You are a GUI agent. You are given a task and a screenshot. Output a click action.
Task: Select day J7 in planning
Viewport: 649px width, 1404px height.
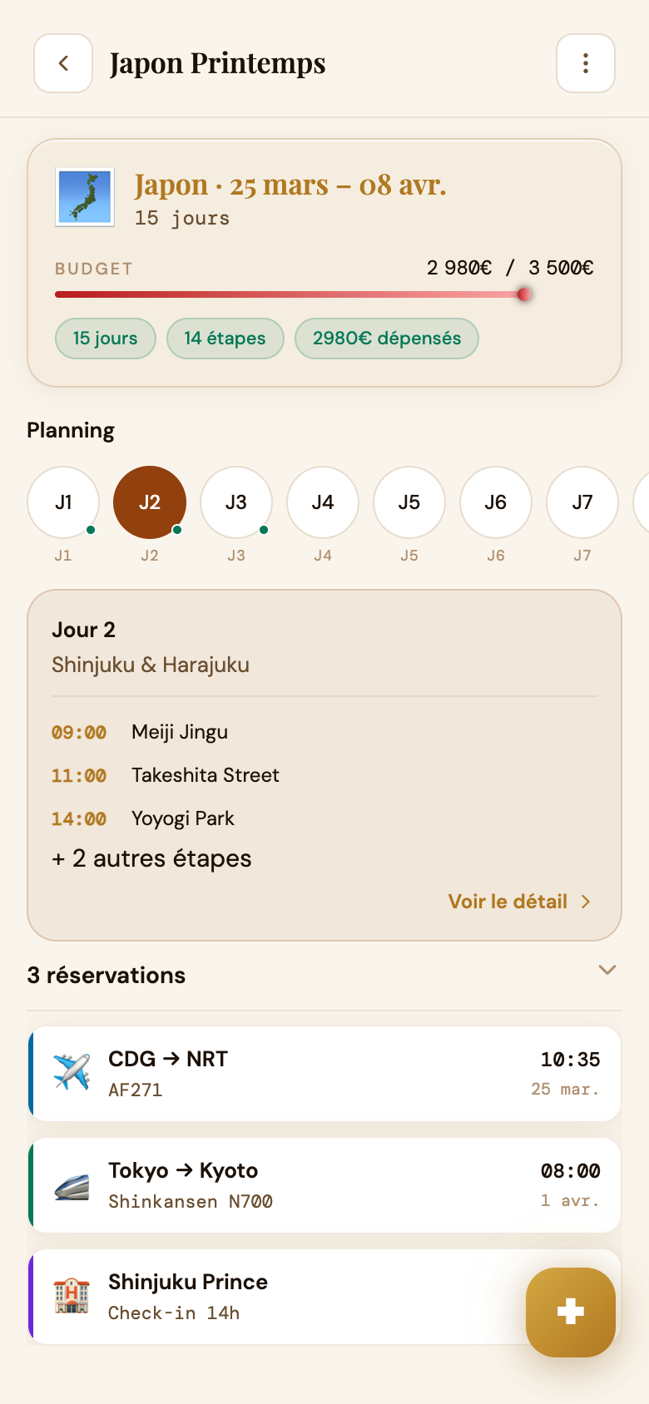pos(582,502)
